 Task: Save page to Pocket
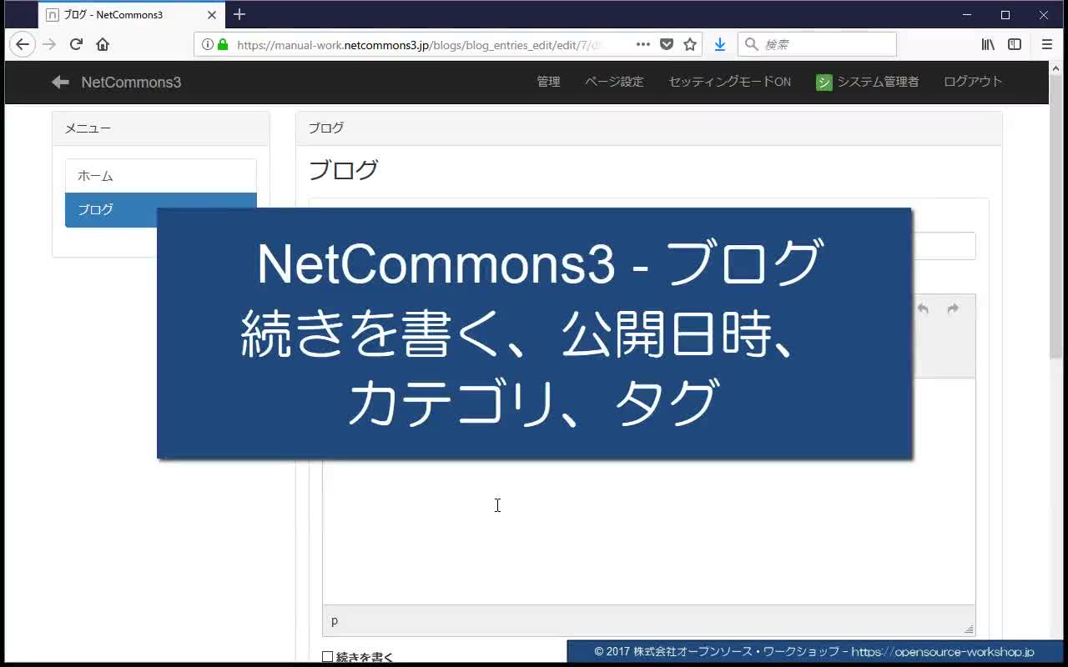click(667, 44)
